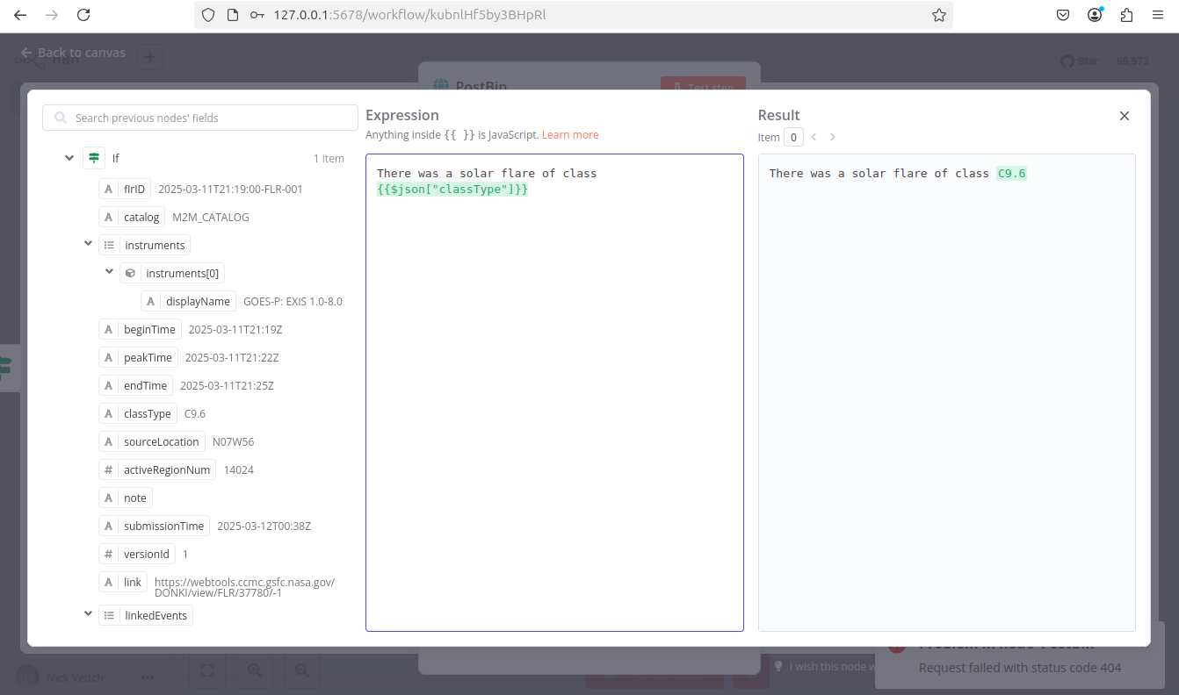Screen dimensions: 1179x695
Task: Close the expression editor with X
Action: click(1124, 116)
